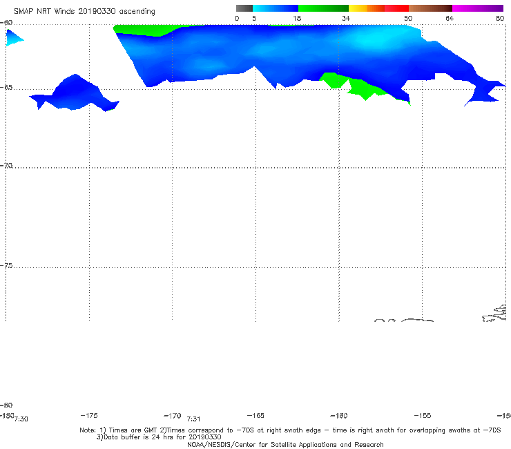Click the red segment of the color bar
Image resolution: width=511 pixels, height=449 pixels.
click(x=396, y=8)
